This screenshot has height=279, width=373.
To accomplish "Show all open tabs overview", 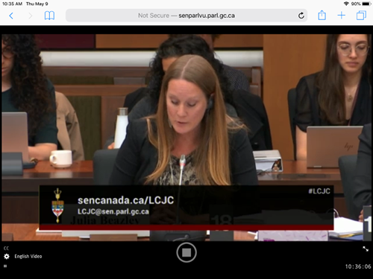I will (361, 16).
